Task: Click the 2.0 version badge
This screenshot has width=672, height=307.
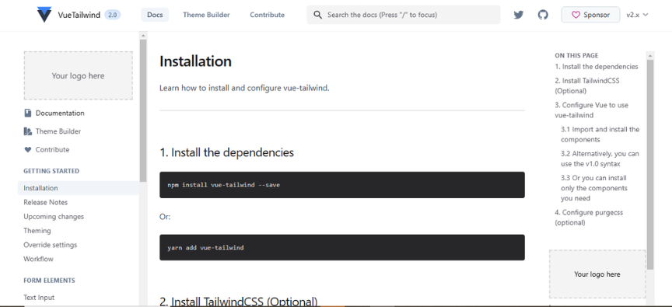Action: coord(112,15)
